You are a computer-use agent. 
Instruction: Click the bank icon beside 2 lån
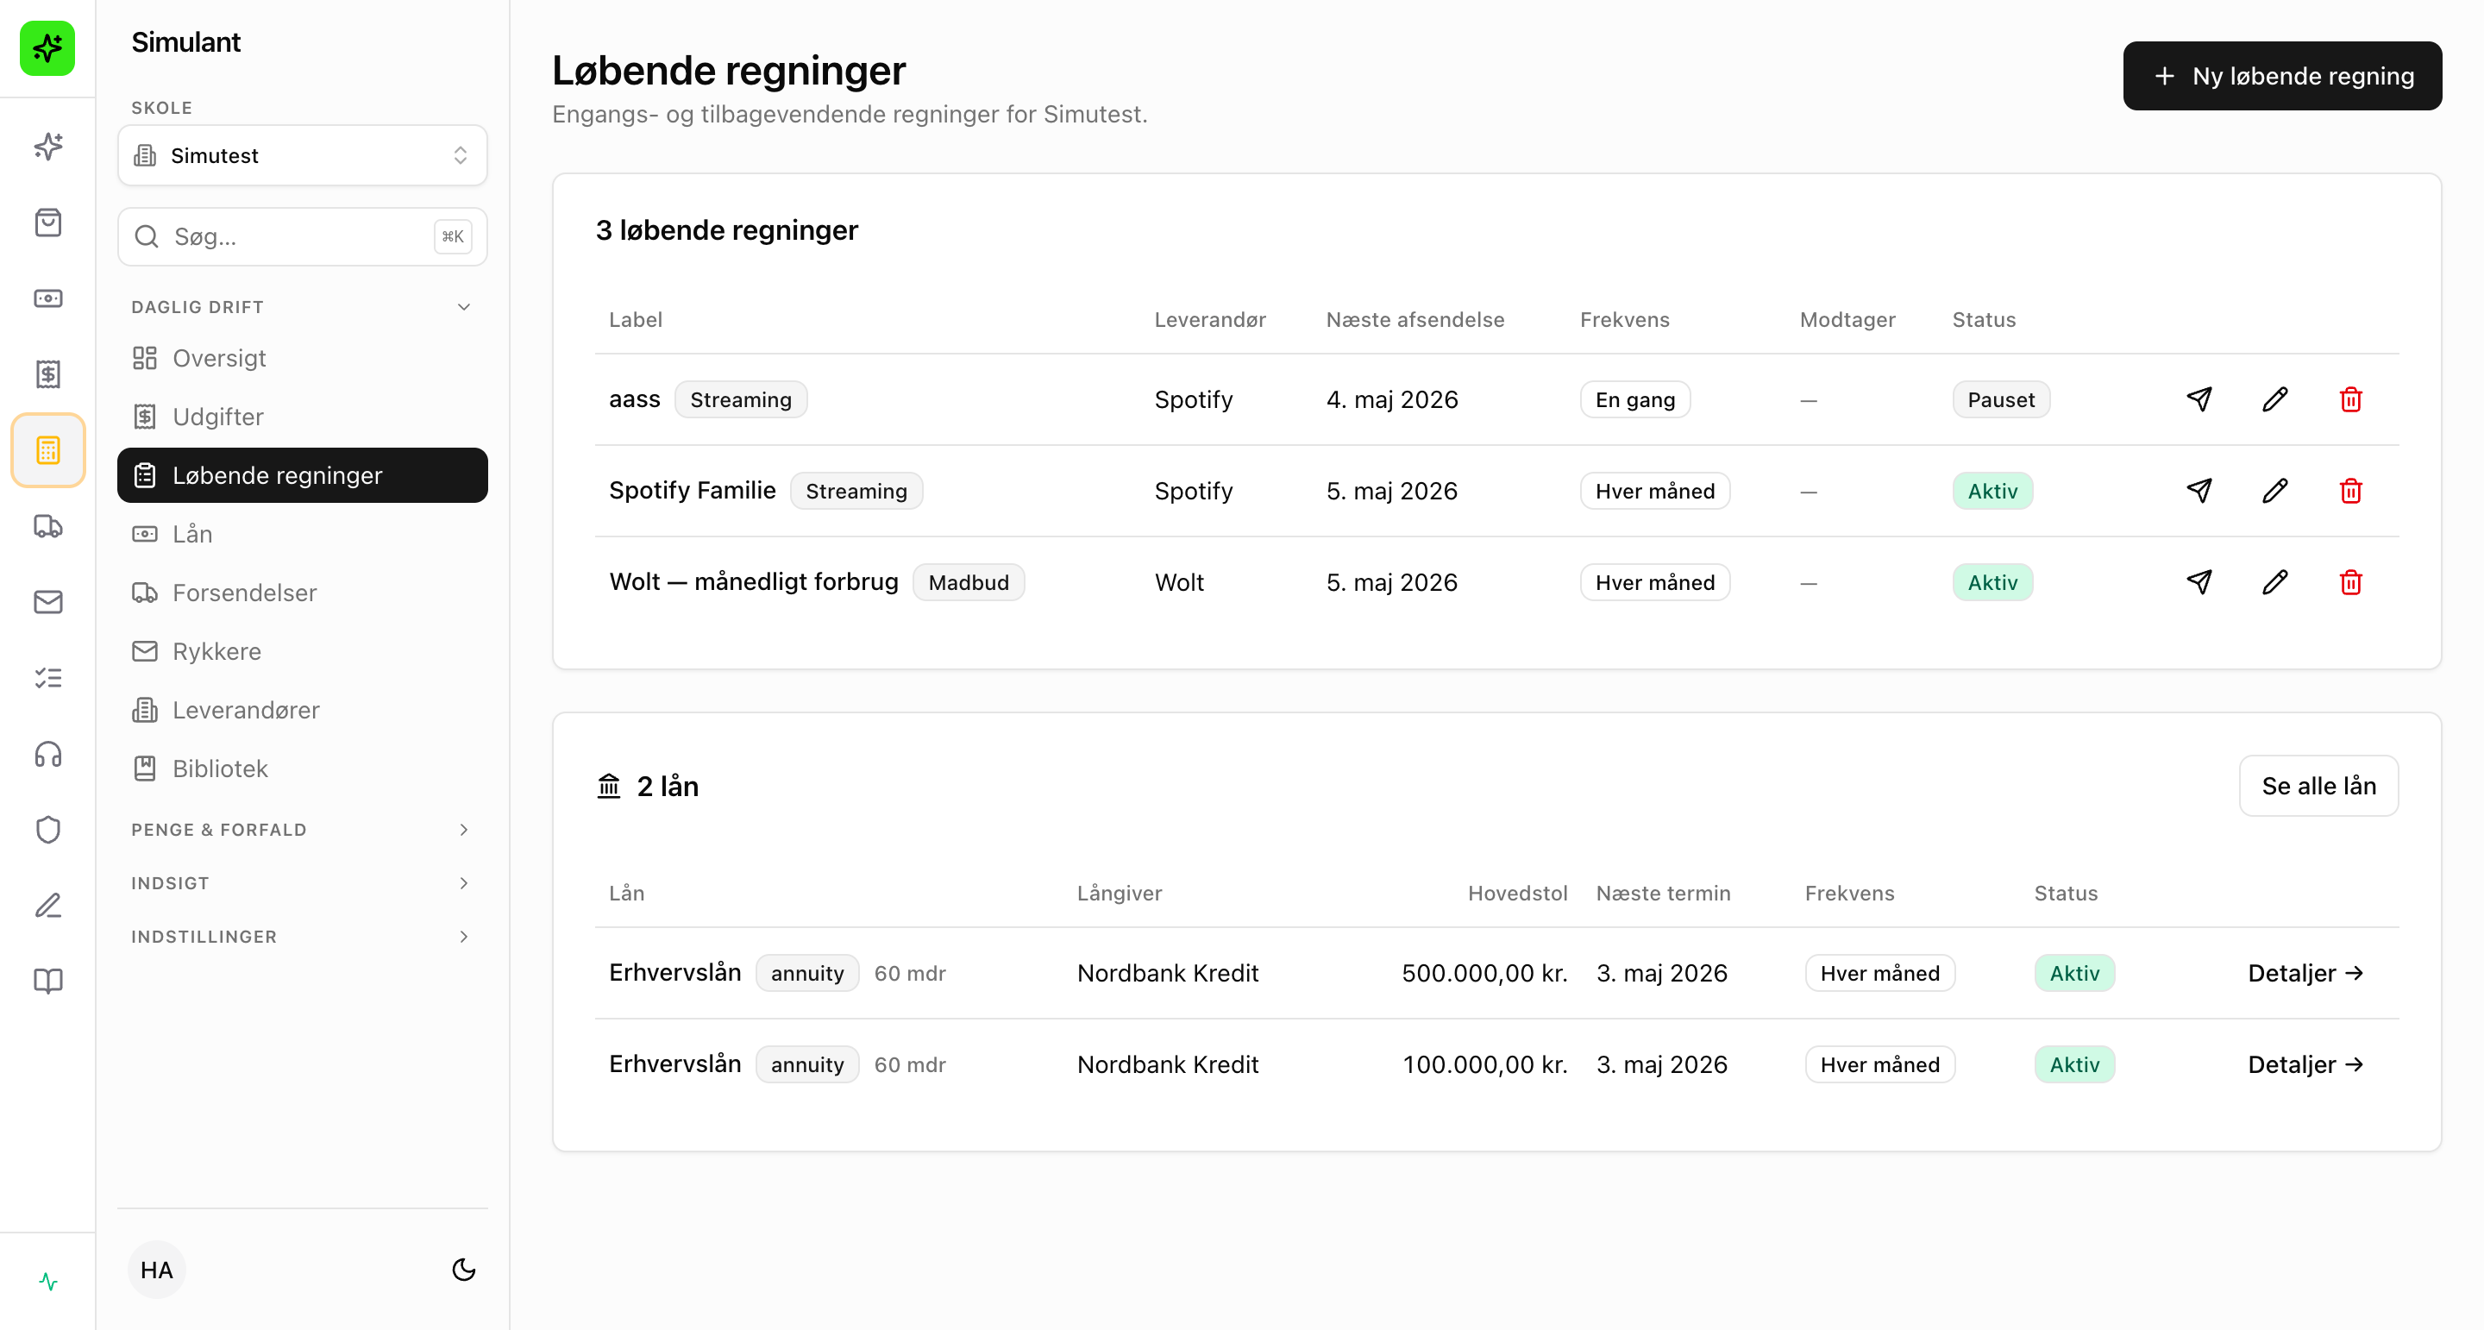pyautogui.click(x=608, y=786)
